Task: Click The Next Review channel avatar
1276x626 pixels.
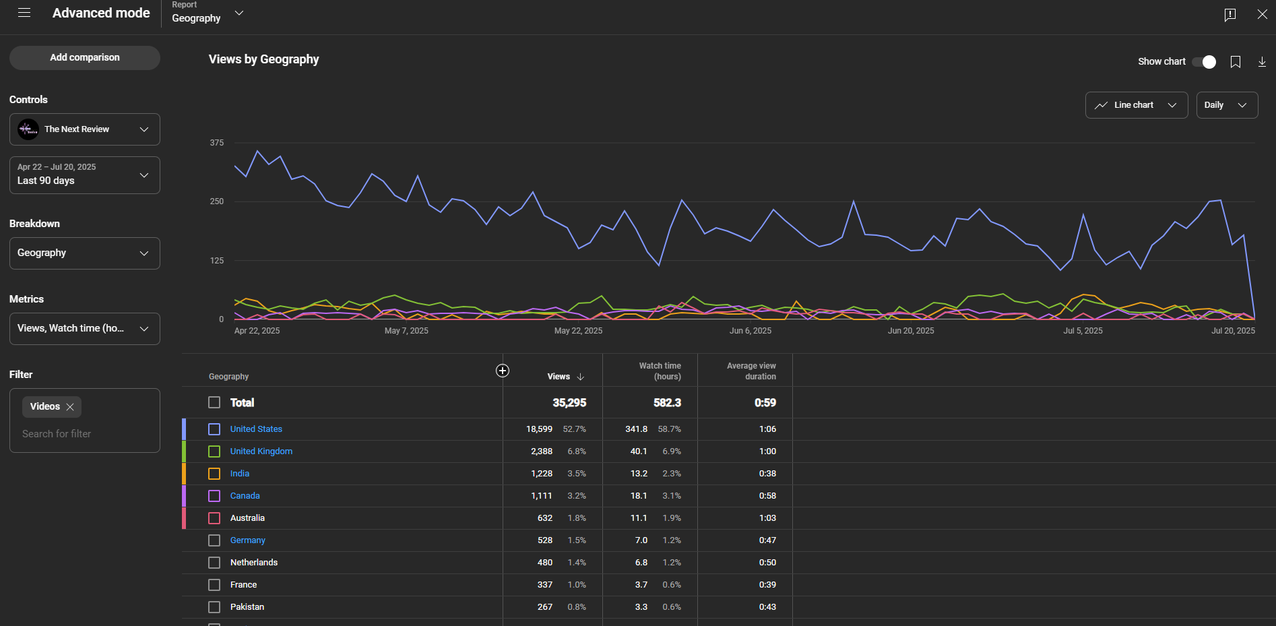Action: [x=28, y=129]
